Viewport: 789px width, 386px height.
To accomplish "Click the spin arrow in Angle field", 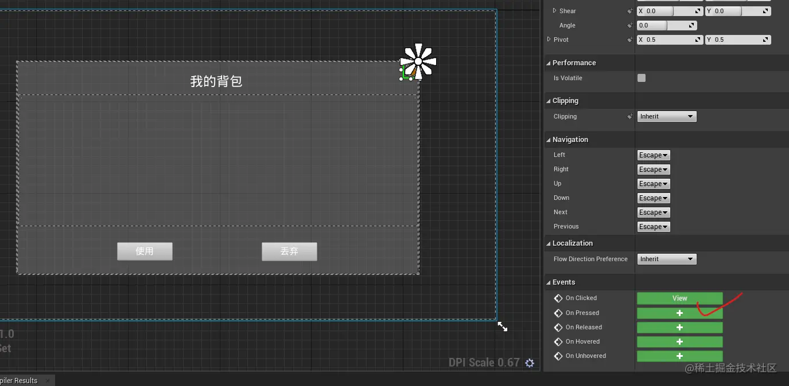I will click(x=692, y=25).
